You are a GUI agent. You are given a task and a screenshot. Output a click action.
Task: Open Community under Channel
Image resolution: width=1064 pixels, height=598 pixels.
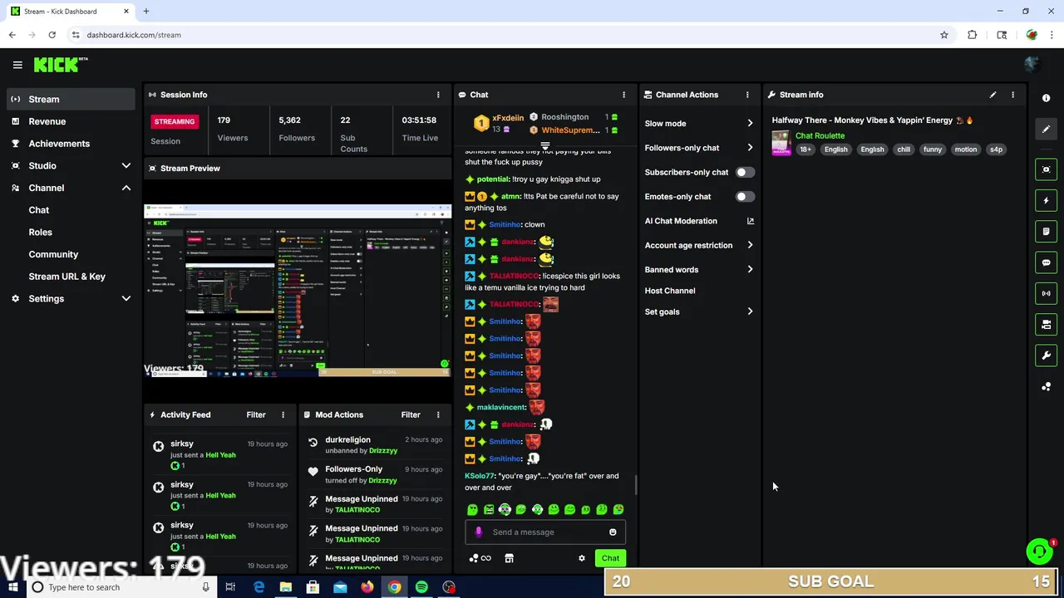[53, 254]
